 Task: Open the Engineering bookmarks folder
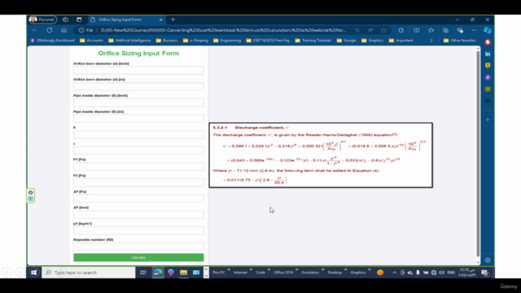coord(227,41)
